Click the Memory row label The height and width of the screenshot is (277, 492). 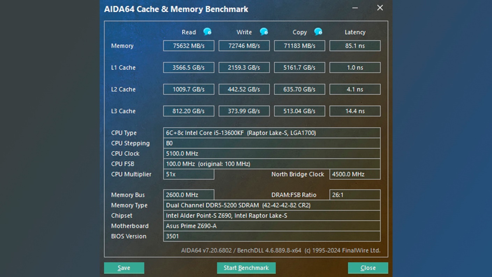(x=122, y=46)
